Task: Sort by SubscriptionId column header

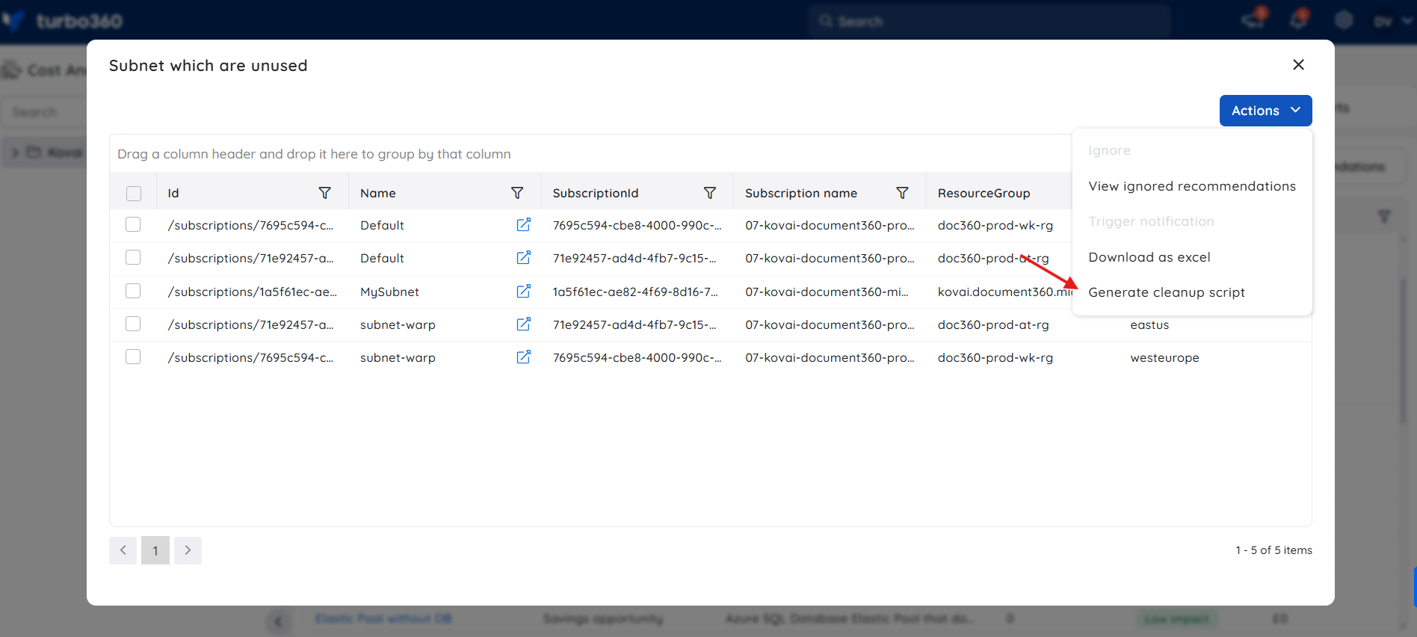Action: 596,193
